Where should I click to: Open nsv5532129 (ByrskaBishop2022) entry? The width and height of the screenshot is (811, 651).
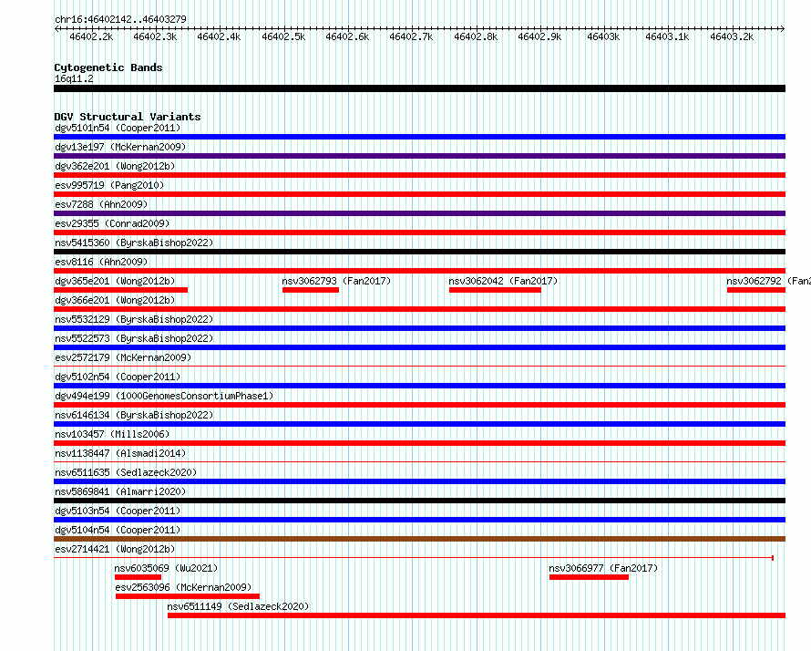(x=134, y=319)
